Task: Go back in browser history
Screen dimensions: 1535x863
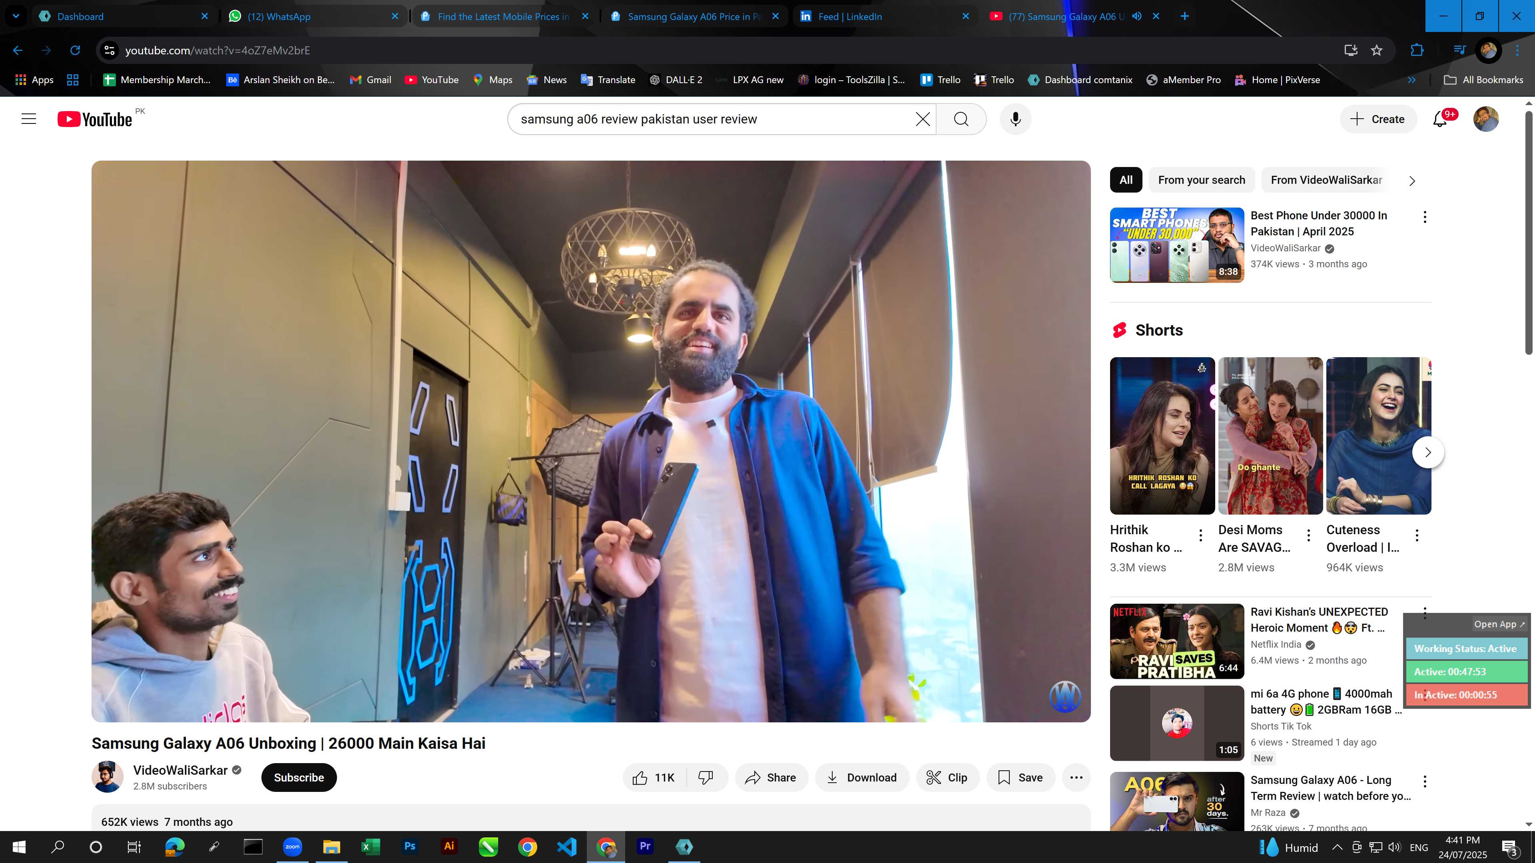Action: (18, 51)
